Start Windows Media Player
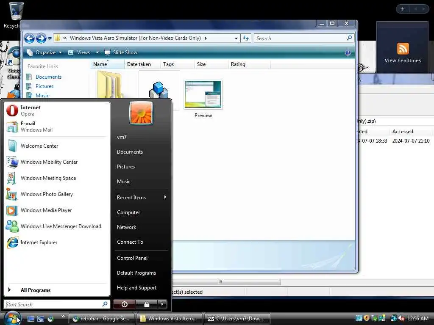434x325 pixels. click(x=57, y=210)
